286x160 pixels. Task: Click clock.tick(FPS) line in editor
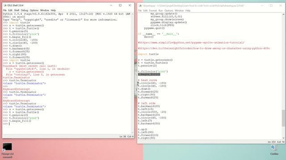(x=162, y=25)
